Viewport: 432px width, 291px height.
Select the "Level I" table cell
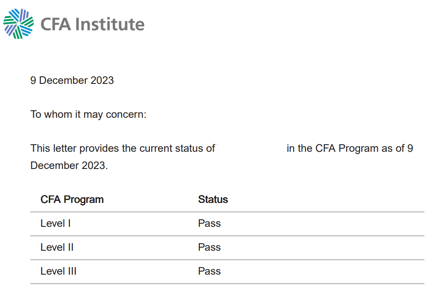click(56, 223)
